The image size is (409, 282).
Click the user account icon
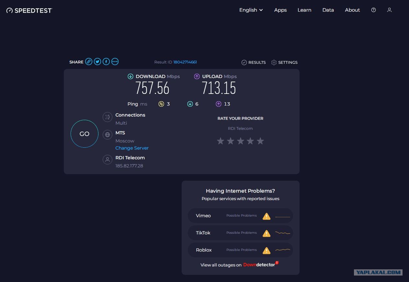point(389,10)
